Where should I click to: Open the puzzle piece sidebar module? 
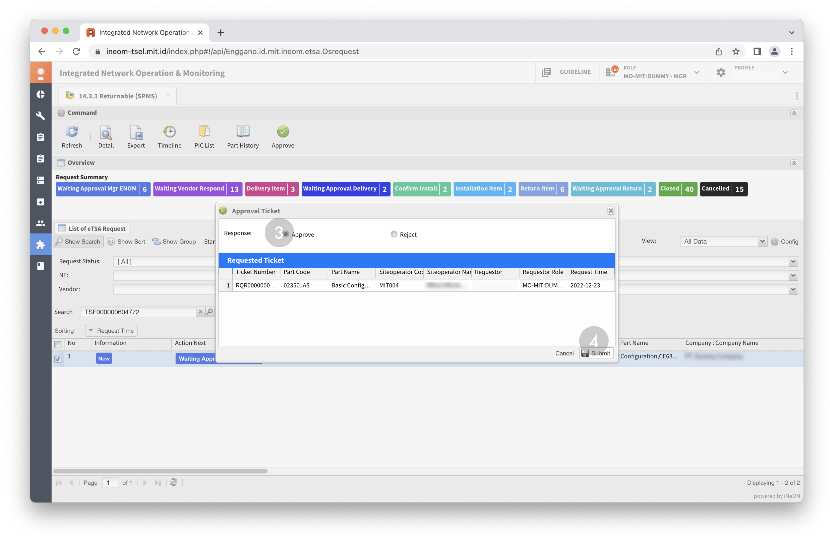40,244
